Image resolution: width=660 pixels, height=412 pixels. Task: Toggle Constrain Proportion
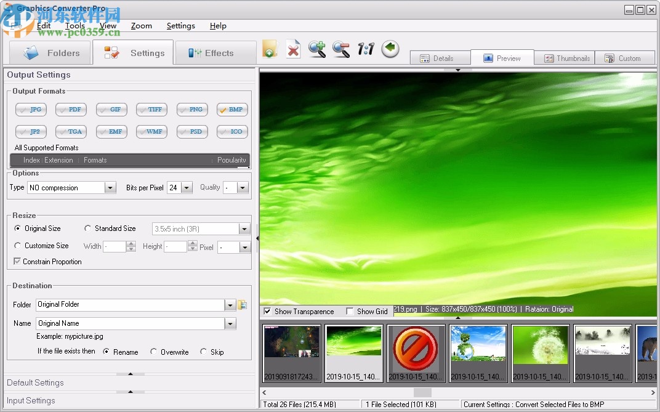(x=17, y=261)
